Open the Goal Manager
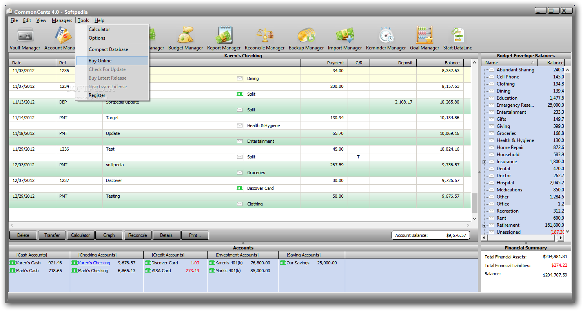Viewport: 583px width, 311px height. tap(424, 38)
